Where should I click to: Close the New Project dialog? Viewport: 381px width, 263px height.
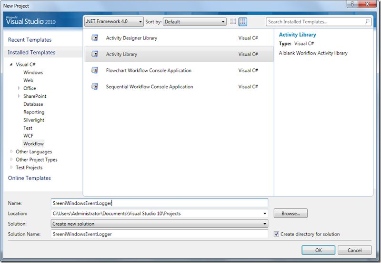(367, 4)
